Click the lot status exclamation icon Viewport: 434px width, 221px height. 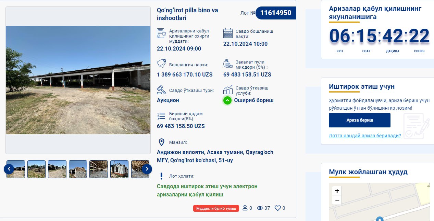[161, 176]
